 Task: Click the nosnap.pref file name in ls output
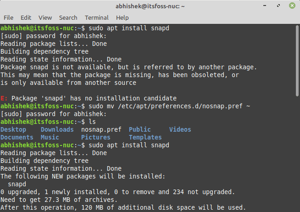tap(101, 129)
